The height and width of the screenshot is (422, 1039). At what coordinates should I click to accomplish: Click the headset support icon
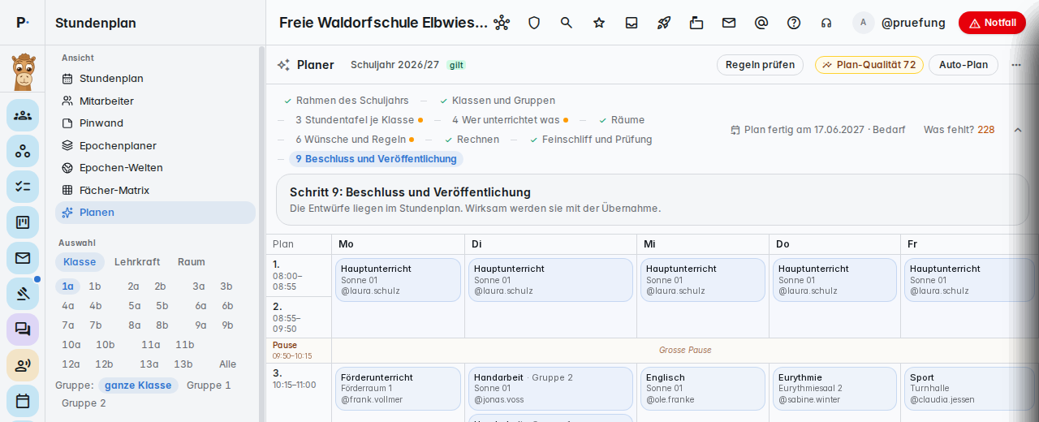(826, 23)
